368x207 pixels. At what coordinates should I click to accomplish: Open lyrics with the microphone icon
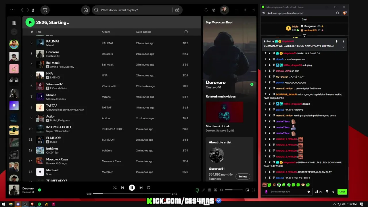tap(203, 190)
